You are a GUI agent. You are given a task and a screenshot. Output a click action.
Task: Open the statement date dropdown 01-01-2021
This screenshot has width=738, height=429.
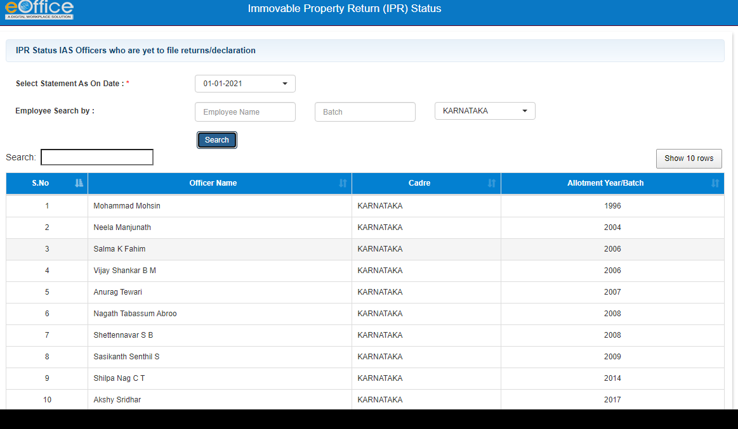(245, 84)
